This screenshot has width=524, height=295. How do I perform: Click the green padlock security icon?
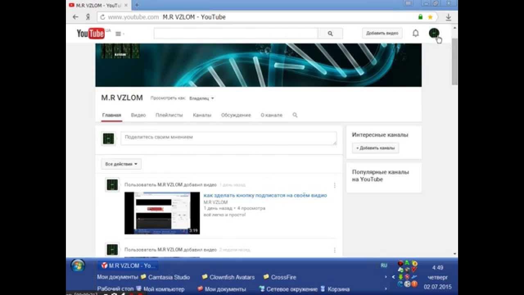420,17
